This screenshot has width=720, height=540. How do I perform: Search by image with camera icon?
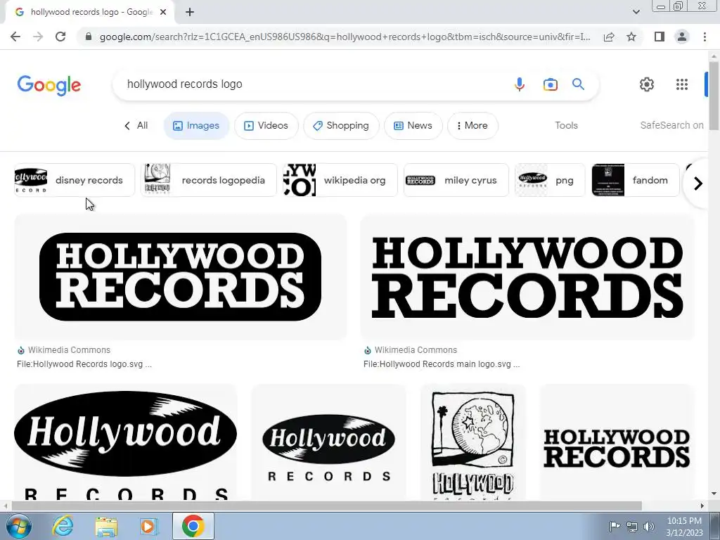pos(550,84)
